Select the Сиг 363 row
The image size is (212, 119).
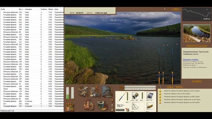pos(32,103)
